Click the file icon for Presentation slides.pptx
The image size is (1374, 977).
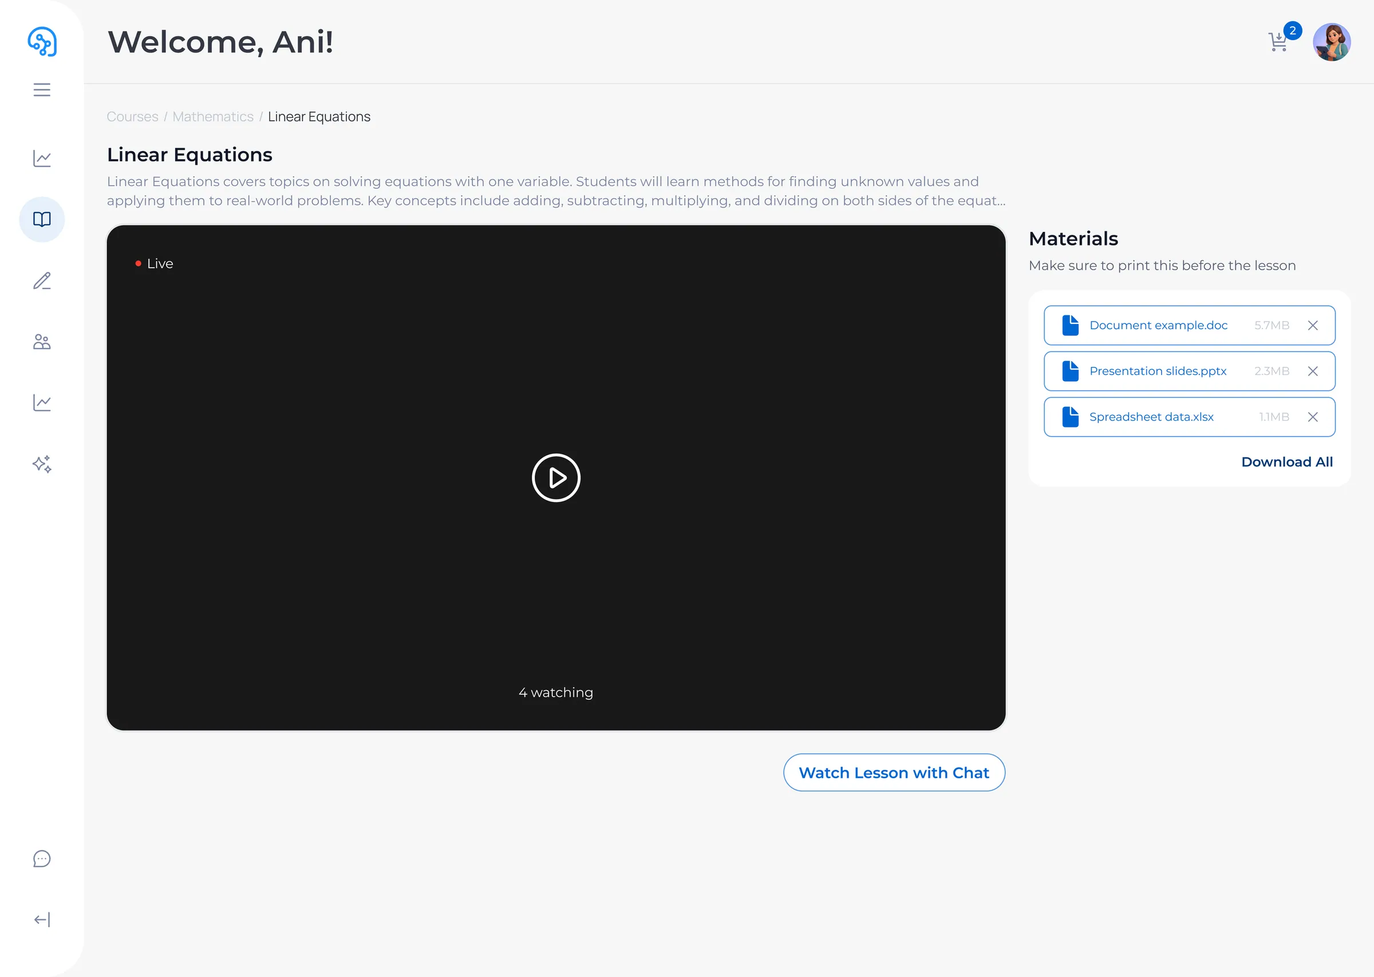(1070, 371)
